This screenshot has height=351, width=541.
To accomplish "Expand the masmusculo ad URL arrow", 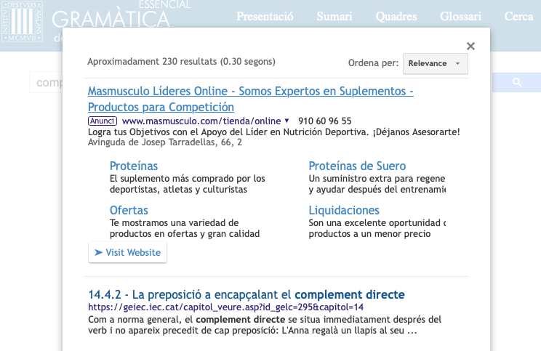I will click(x=286, y=121).
